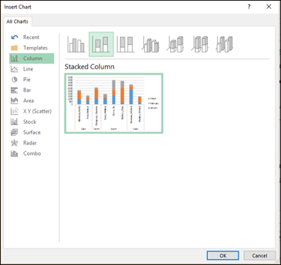Choose the 3-D Clustered Column subtype icon
This screenshot has width=281, height=265.
(x=150, y=44)
